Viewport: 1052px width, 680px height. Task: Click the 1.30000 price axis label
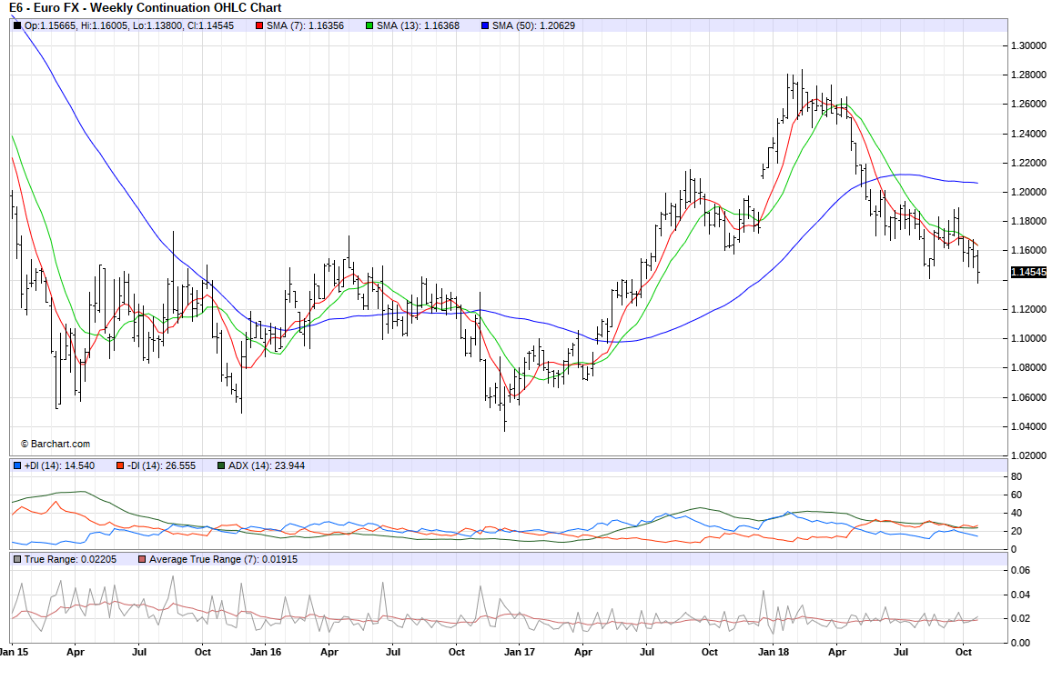tap(1028, 45)
